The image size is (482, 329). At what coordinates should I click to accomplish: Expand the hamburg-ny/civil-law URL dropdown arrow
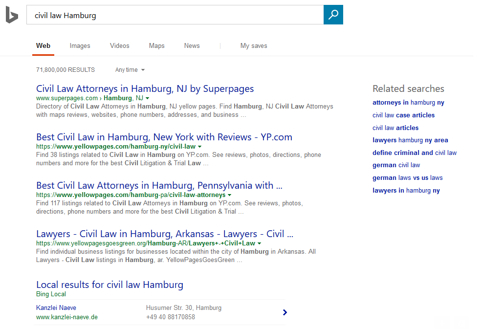click(x=199, y=147)
